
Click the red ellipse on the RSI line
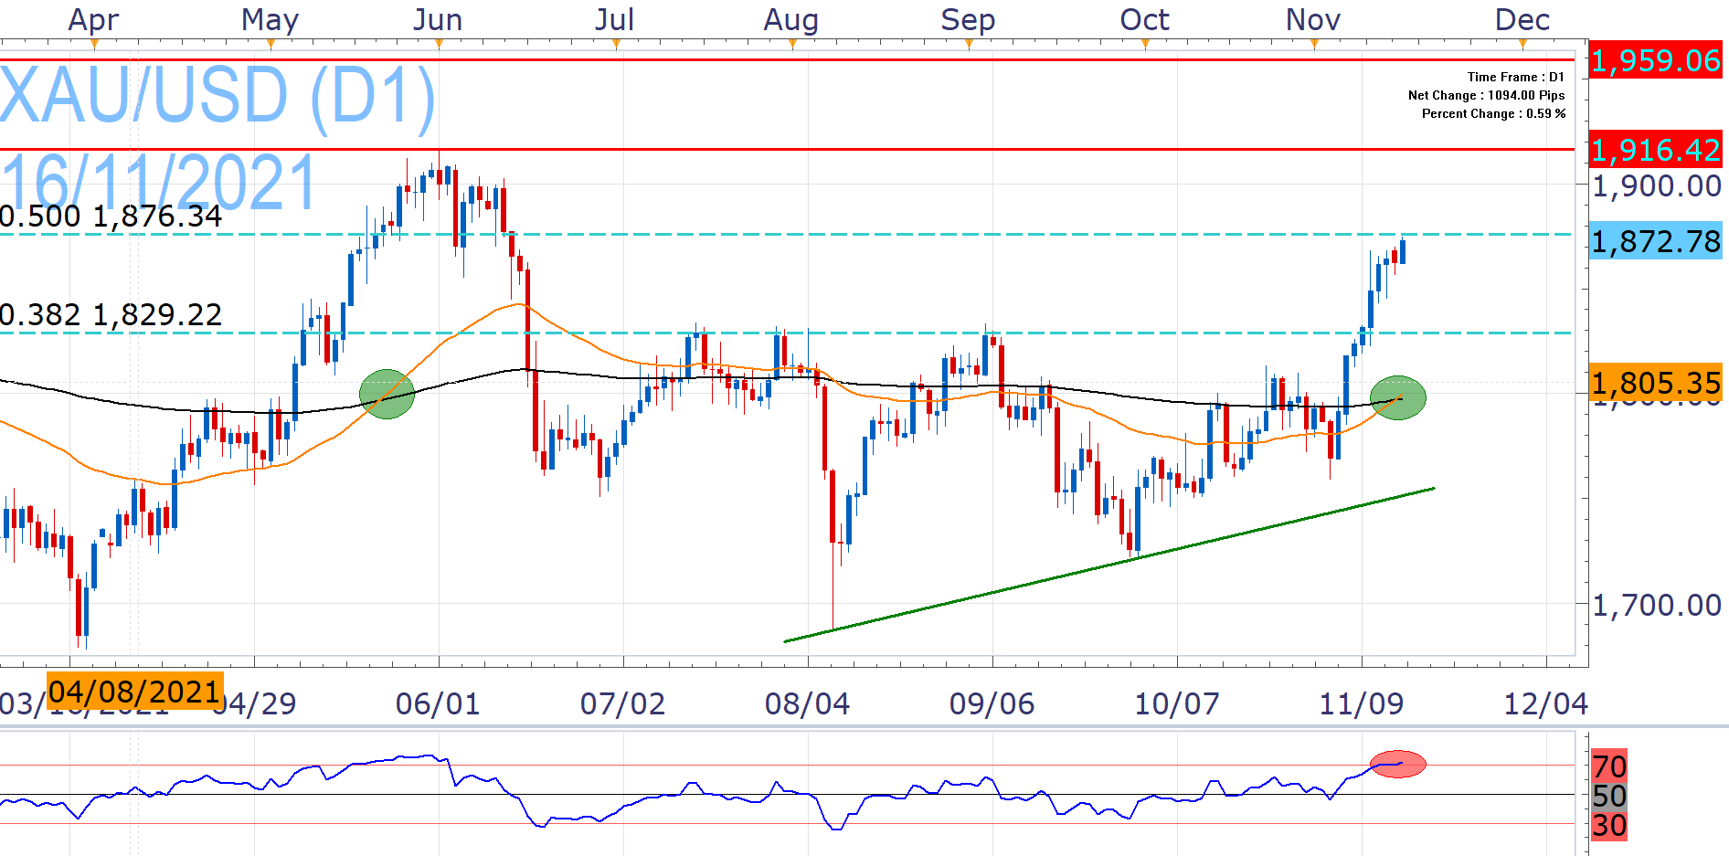pos(1397,764)
